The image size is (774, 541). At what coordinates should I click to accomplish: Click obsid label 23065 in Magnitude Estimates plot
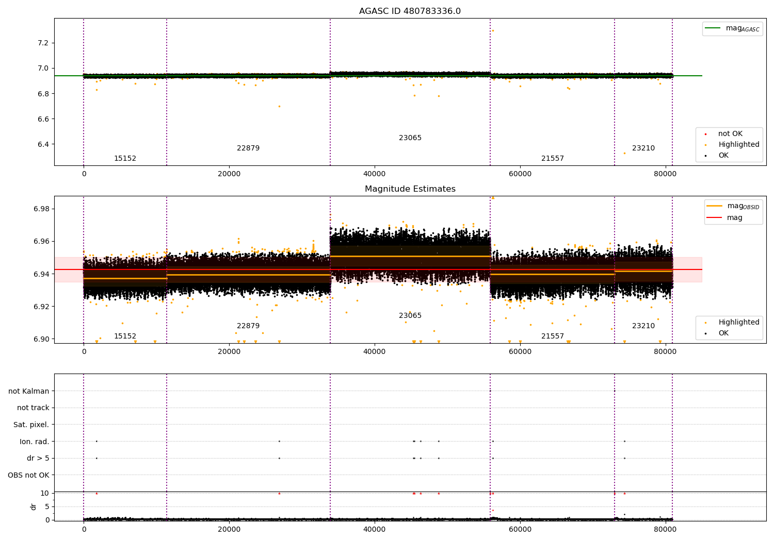tap(410, 316)
